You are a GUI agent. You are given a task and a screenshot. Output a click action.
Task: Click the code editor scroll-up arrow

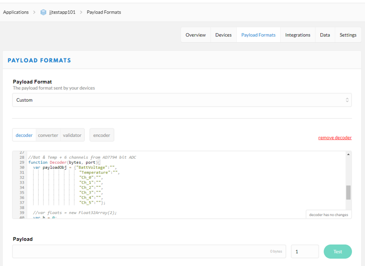348,154
